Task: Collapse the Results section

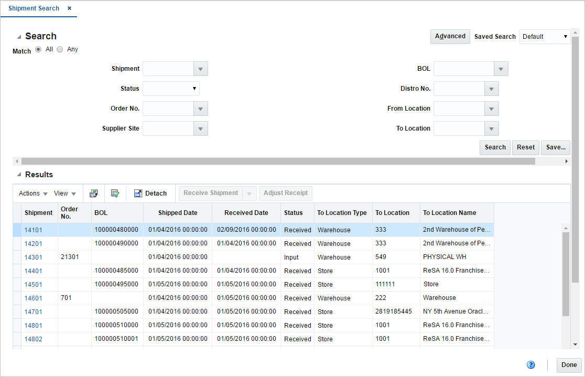Action: point(18,174)
